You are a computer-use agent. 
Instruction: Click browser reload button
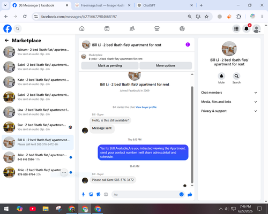tap(25, 17)
